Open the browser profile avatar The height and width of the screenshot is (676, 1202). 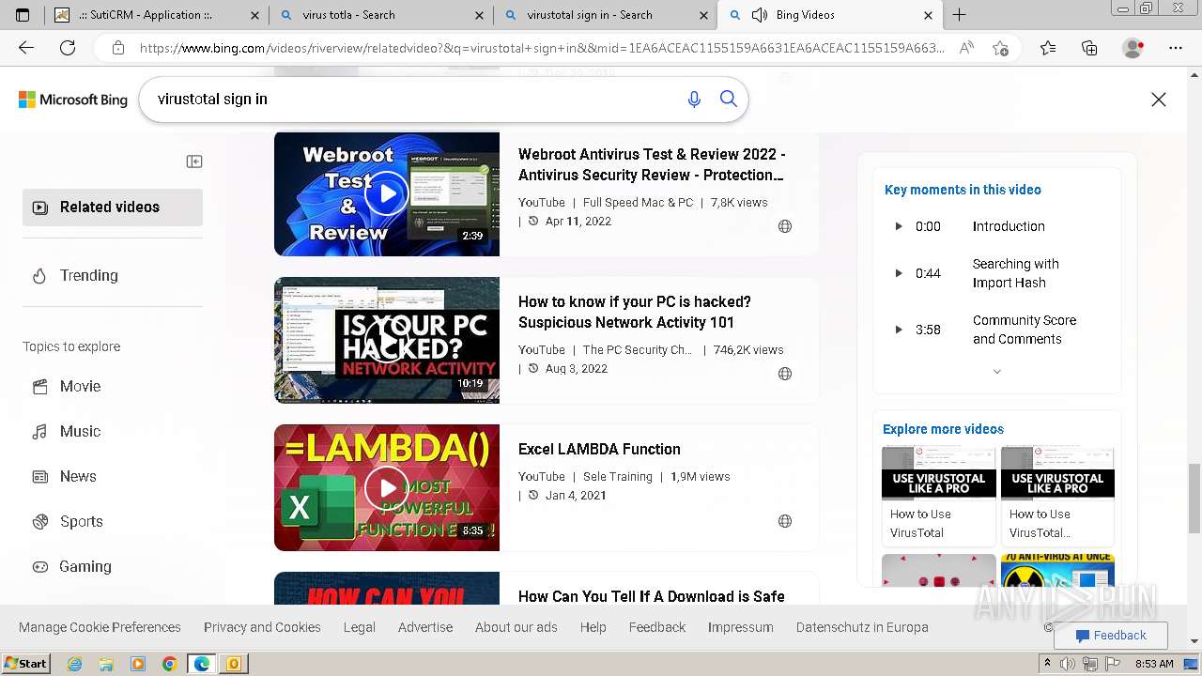click(1133, 48)
